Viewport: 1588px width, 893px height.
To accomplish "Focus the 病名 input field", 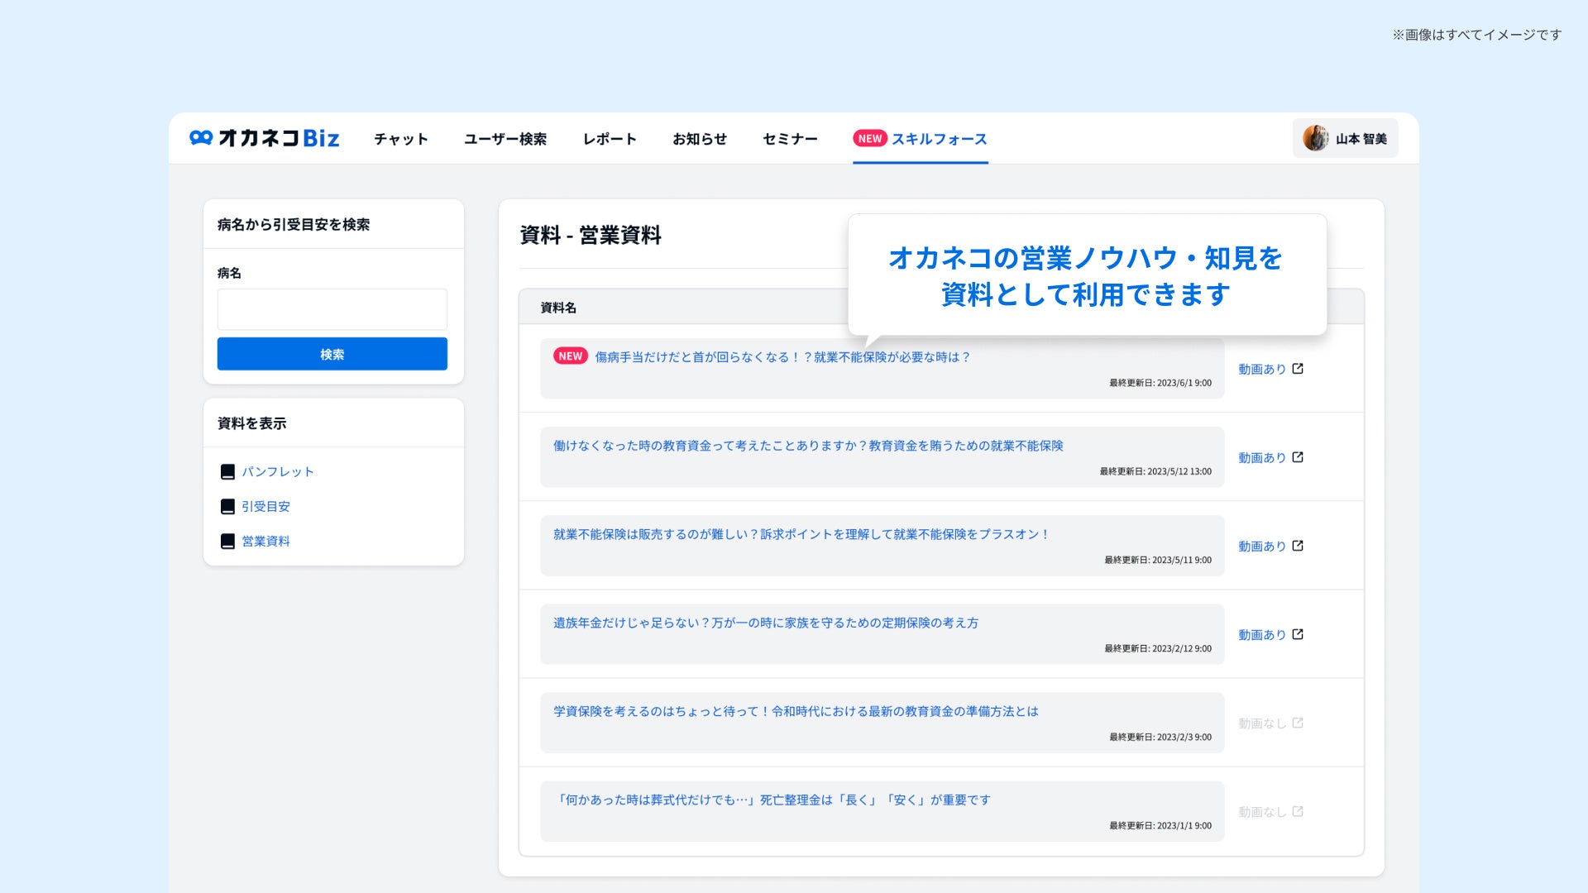I will (x=332, y=309).
